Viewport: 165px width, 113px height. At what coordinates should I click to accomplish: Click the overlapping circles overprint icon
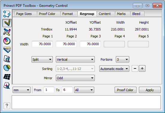(x=7, y=68)
